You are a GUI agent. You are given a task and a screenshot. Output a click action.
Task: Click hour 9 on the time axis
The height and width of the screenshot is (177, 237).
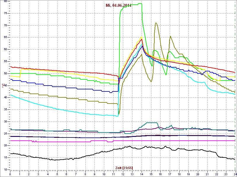coord(95,174)
